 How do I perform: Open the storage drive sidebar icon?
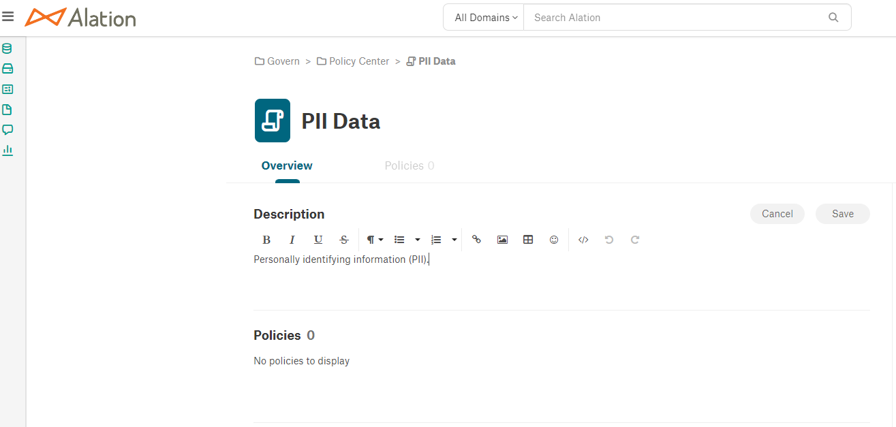click(7, 69)
